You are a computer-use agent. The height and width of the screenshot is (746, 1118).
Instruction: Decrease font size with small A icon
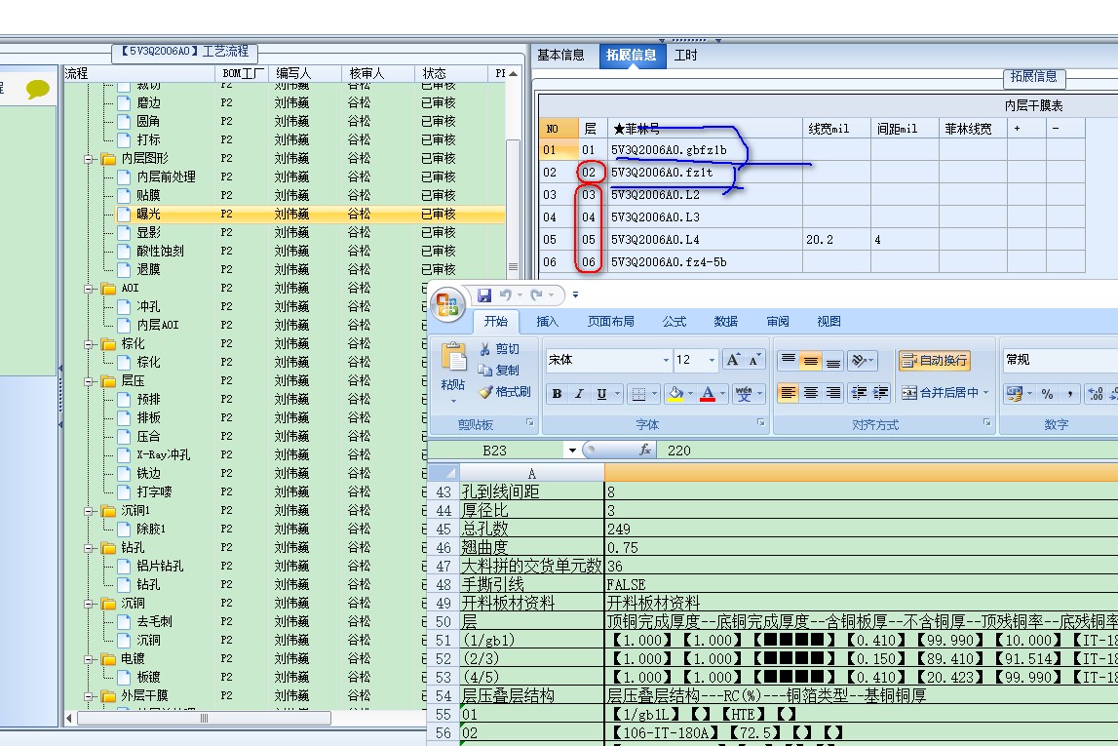753,360
